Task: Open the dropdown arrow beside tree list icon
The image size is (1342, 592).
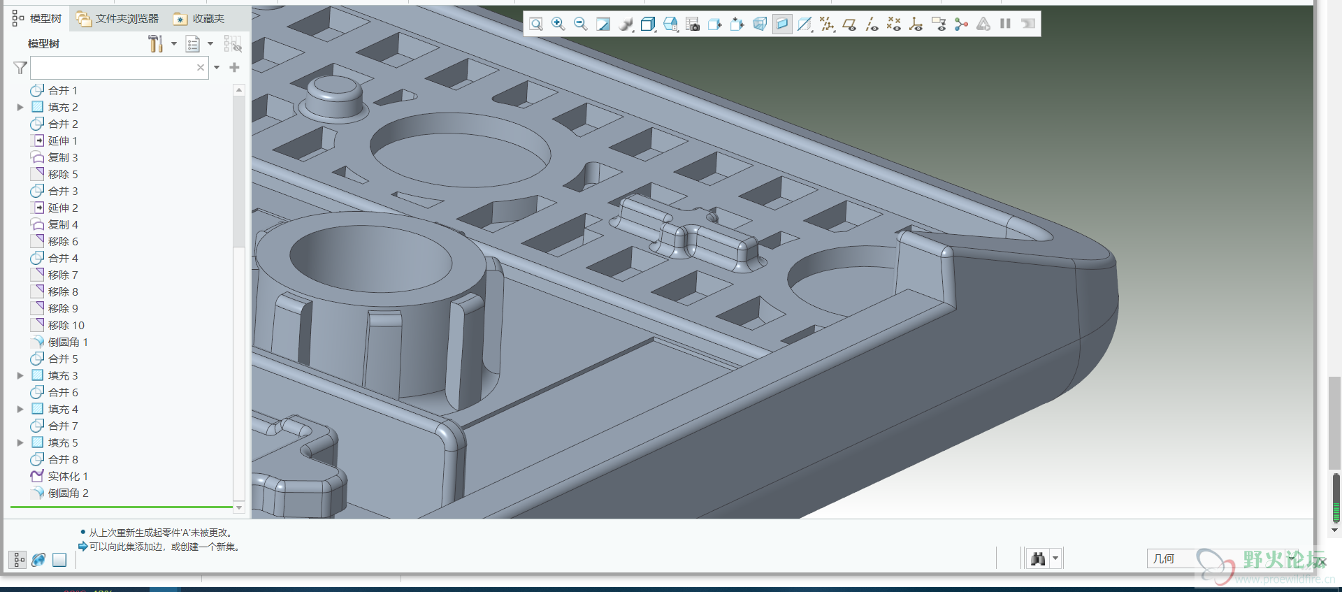Action: 210,44
